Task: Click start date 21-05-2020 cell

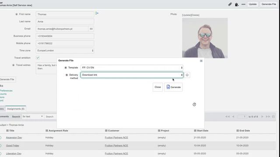Action: (x=200, y=138)
